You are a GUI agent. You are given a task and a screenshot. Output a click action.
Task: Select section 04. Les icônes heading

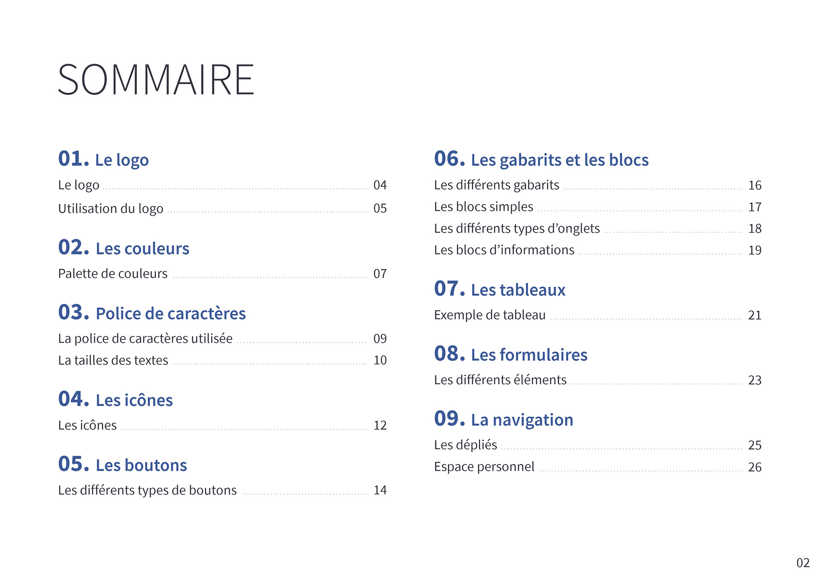tap(115, 400)
